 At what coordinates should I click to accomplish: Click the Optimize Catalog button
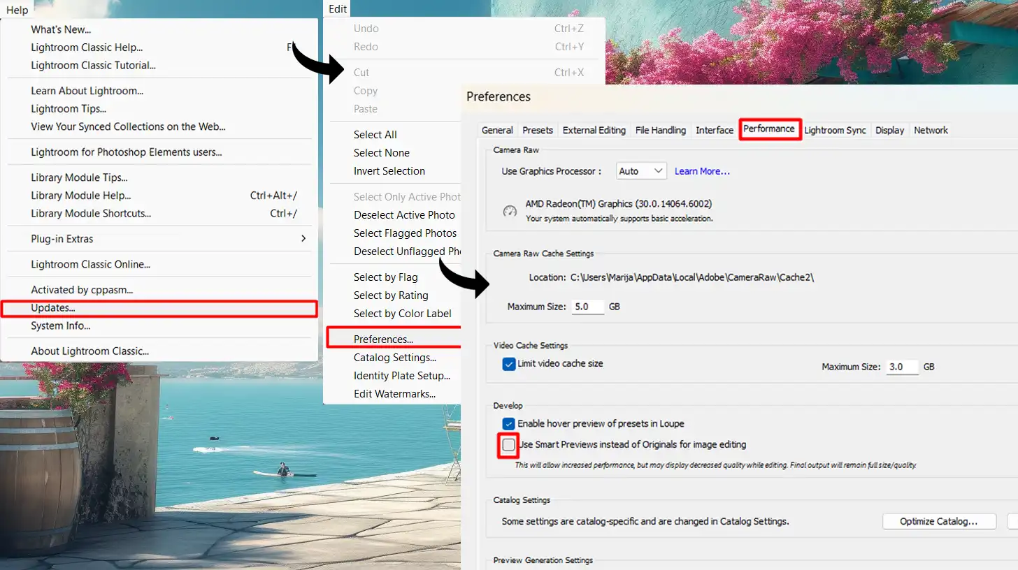[939, 522]
